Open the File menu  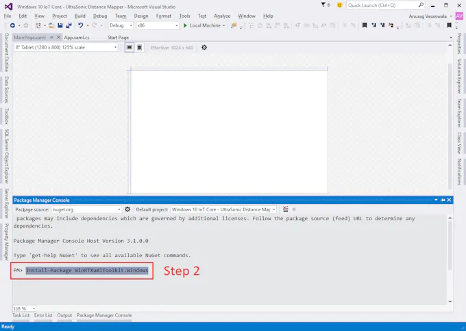click(8, 16)
